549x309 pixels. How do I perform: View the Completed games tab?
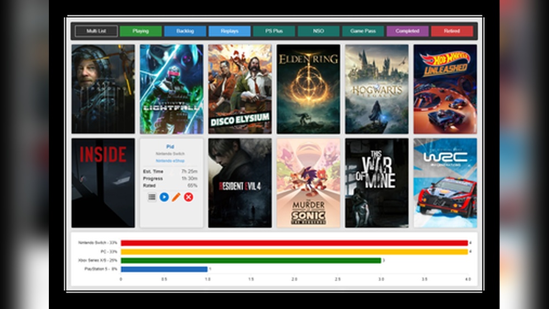[x=407, y=31]
